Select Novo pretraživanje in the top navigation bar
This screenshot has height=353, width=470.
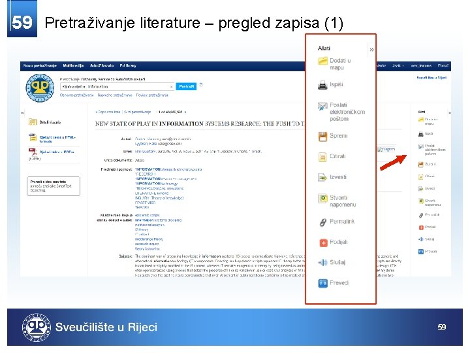[x=40, y=65]
